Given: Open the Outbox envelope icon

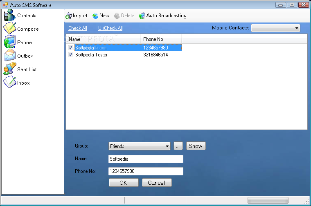Looking at the screenshot, I should point(10,55).
